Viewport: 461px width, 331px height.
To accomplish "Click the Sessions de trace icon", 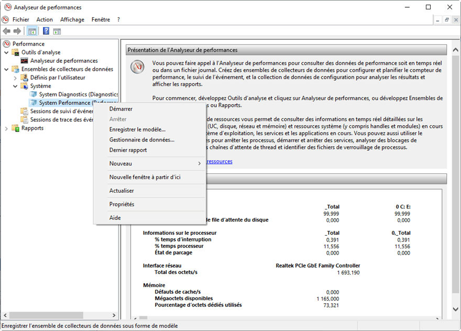I will coord(24,119).
